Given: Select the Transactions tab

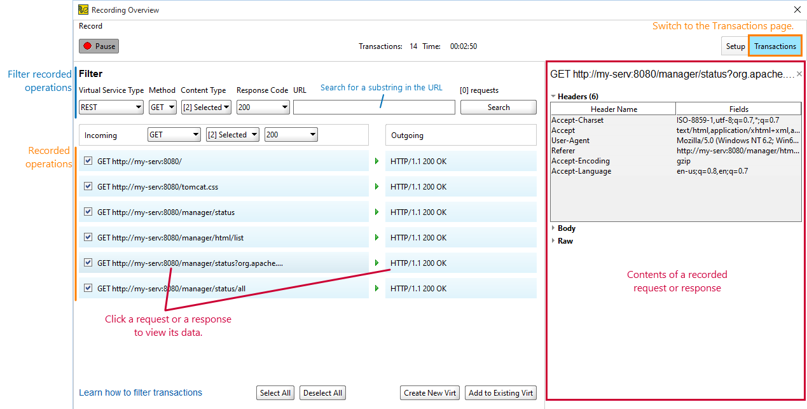Looking at the screenshot, I should point(775,46).
